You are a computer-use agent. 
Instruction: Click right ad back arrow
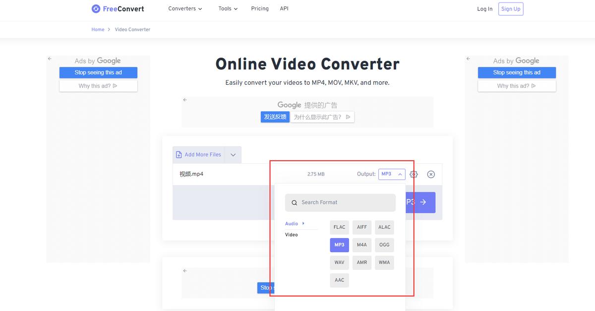(x=468, y=59)
